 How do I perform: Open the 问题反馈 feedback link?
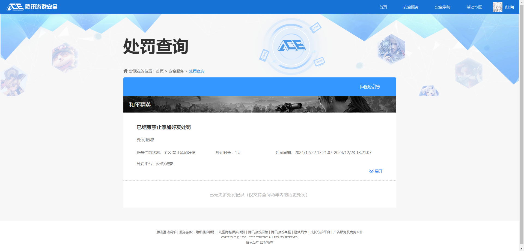[370, 87]
